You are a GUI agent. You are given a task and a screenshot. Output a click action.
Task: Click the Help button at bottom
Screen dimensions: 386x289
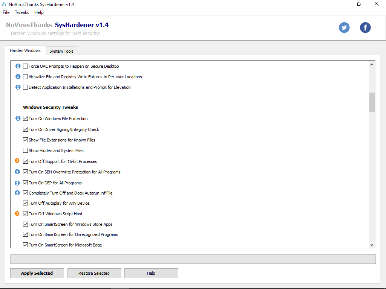point(151,273)
